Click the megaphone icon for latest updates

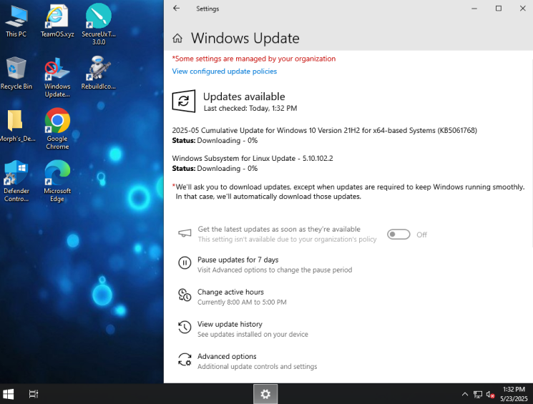click(x=185, y=233)
